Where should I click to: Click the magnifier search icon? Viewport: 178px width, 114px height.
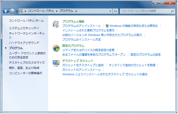(x=172, y=11)
